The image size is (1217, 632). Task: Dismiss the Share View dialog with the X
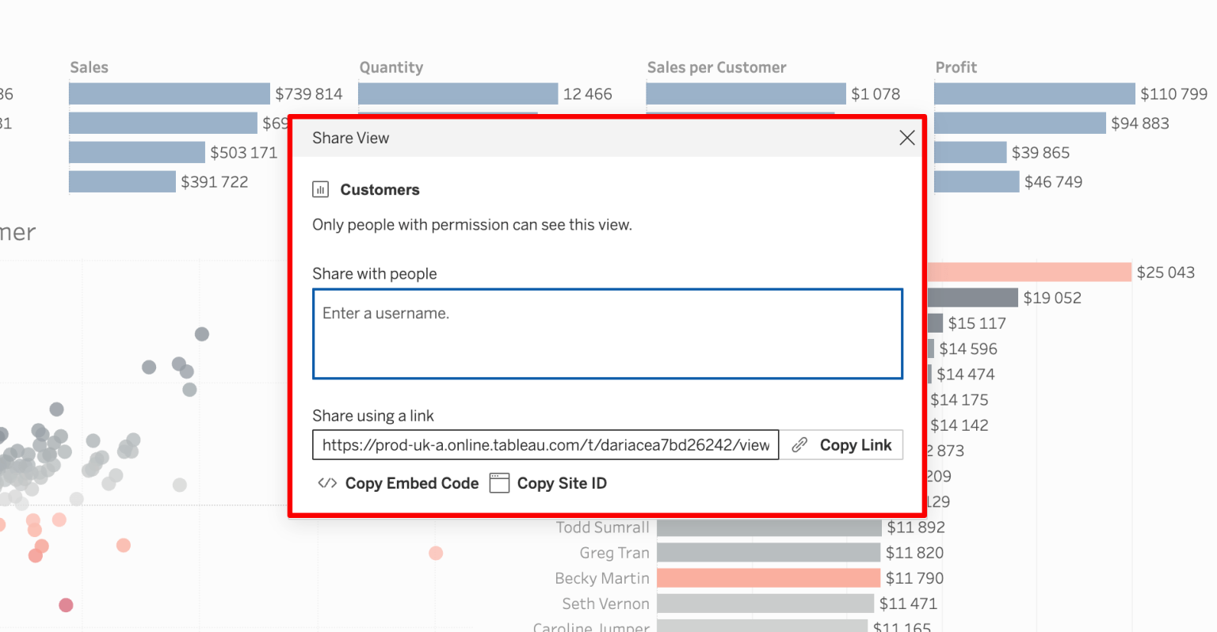[x=906, y=137]
